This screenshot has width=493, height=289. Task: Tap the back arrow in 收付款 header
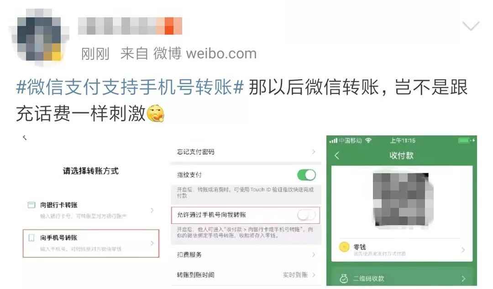(x=337, y=155)
